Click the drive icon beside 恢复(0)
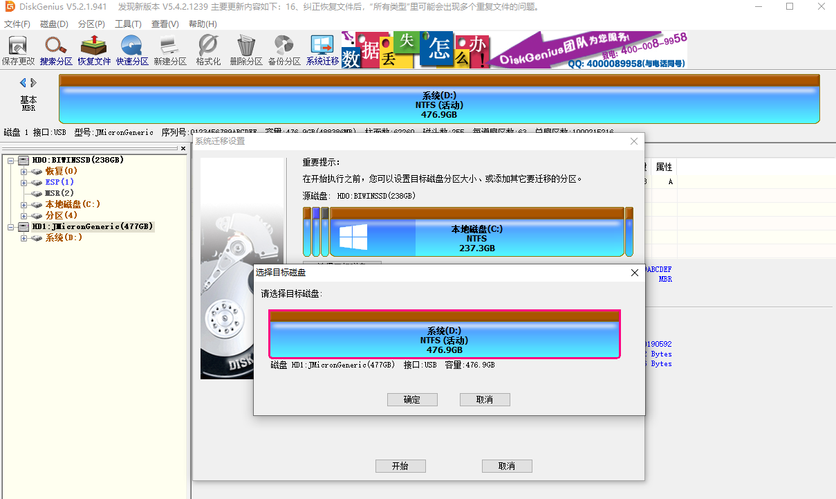This screenshot has width=836, height=499. tap(37, 171)
